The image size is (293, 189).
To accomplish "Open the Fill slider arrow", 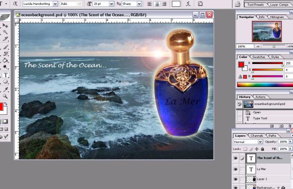I will 290,149.
